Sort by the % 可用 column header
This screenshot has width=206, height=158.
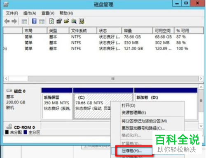(189, 31)
